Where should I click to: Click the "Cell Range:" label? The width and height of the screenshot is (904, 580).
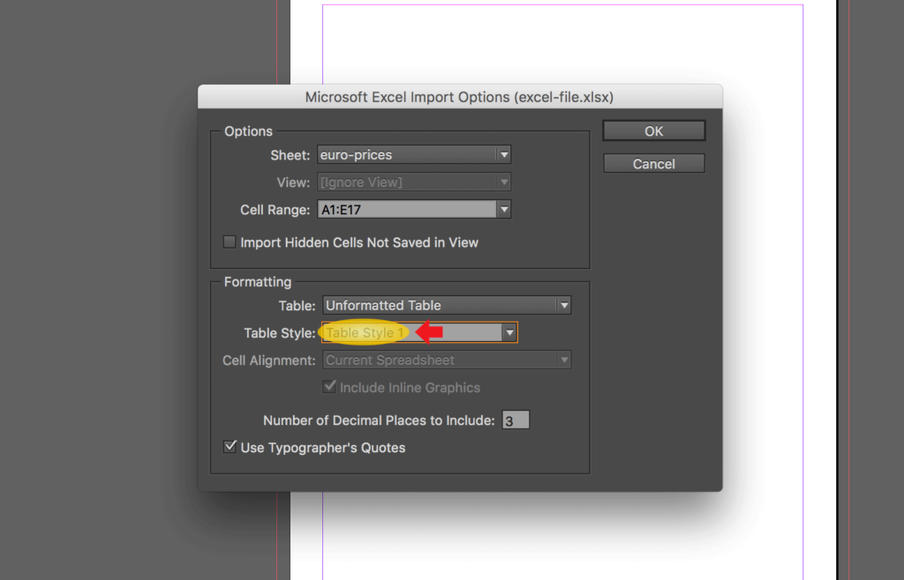275,210
